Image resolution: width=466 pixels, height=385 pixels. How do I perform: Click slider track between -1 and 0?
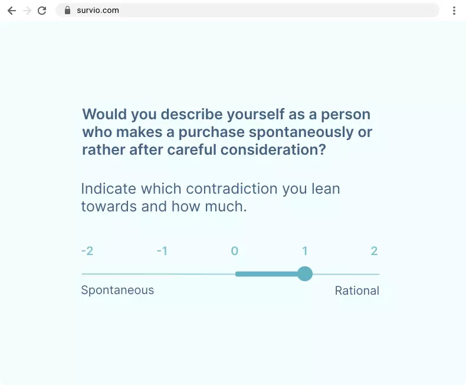(x=198, y=274)
